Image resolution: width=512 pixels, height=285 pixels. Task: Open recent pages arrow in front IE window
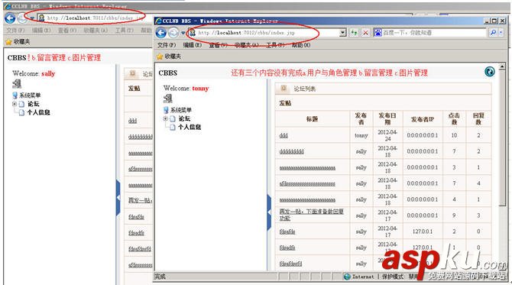click(x=183, y=33)
